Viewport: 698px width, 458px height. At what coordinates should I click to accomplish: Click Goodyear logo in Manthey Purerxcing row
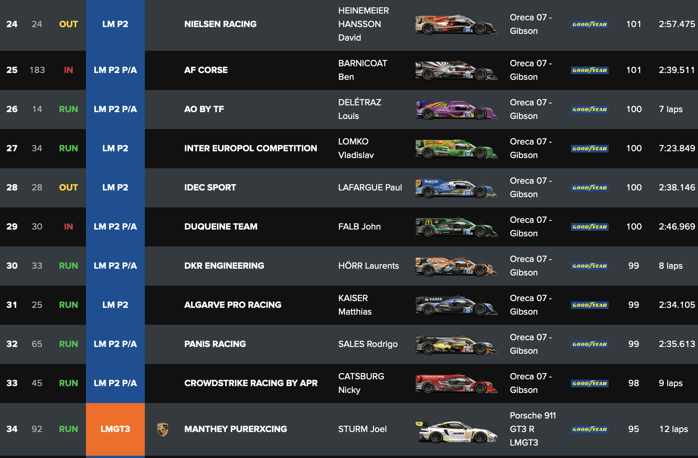pyautogui.click(x=590, y=429)
